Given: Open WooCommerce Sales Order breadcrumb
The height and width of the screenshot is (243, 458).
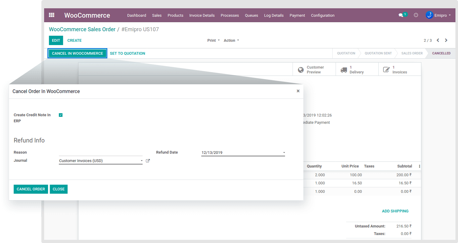Looking at the screenshot, I should pos(82,29).
